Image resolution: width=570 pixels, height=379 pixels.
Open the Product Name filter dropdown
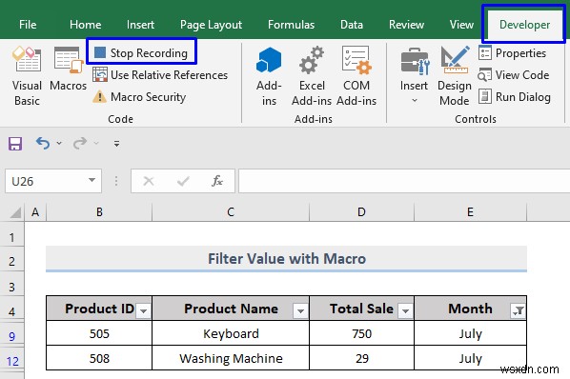(300, 310)
